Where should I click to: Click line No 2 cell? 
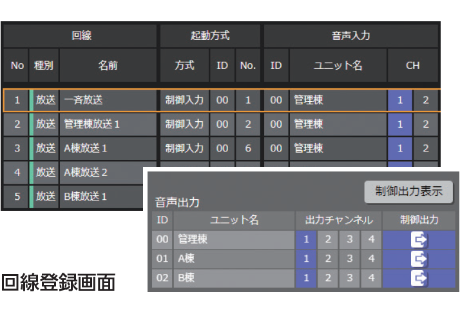[17, 124]
